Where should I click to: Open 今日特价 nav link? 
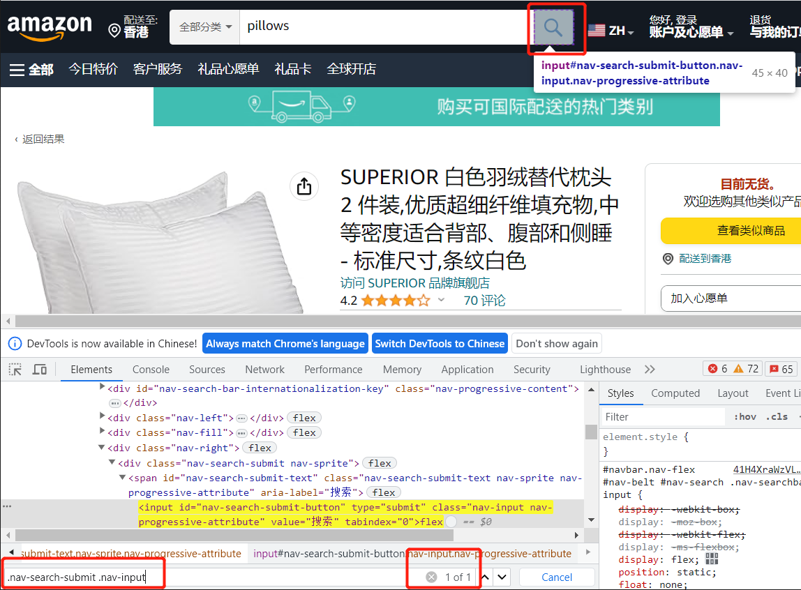(93, 69)
